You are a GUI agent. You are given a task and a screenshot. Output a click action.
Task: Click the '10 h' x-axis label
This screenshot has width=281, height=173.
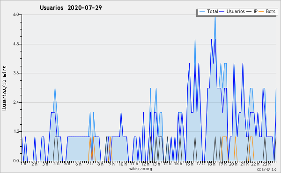coord(123,164)
